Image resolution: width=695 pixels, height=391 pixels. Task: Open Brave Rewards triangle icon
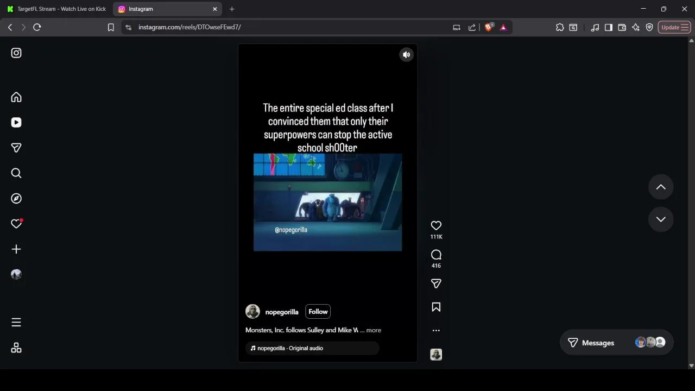(x=503, y=27)
